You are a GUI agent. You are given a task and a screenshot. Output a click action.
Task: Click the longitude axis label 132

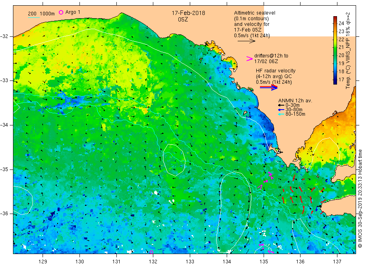click(153, 262)
